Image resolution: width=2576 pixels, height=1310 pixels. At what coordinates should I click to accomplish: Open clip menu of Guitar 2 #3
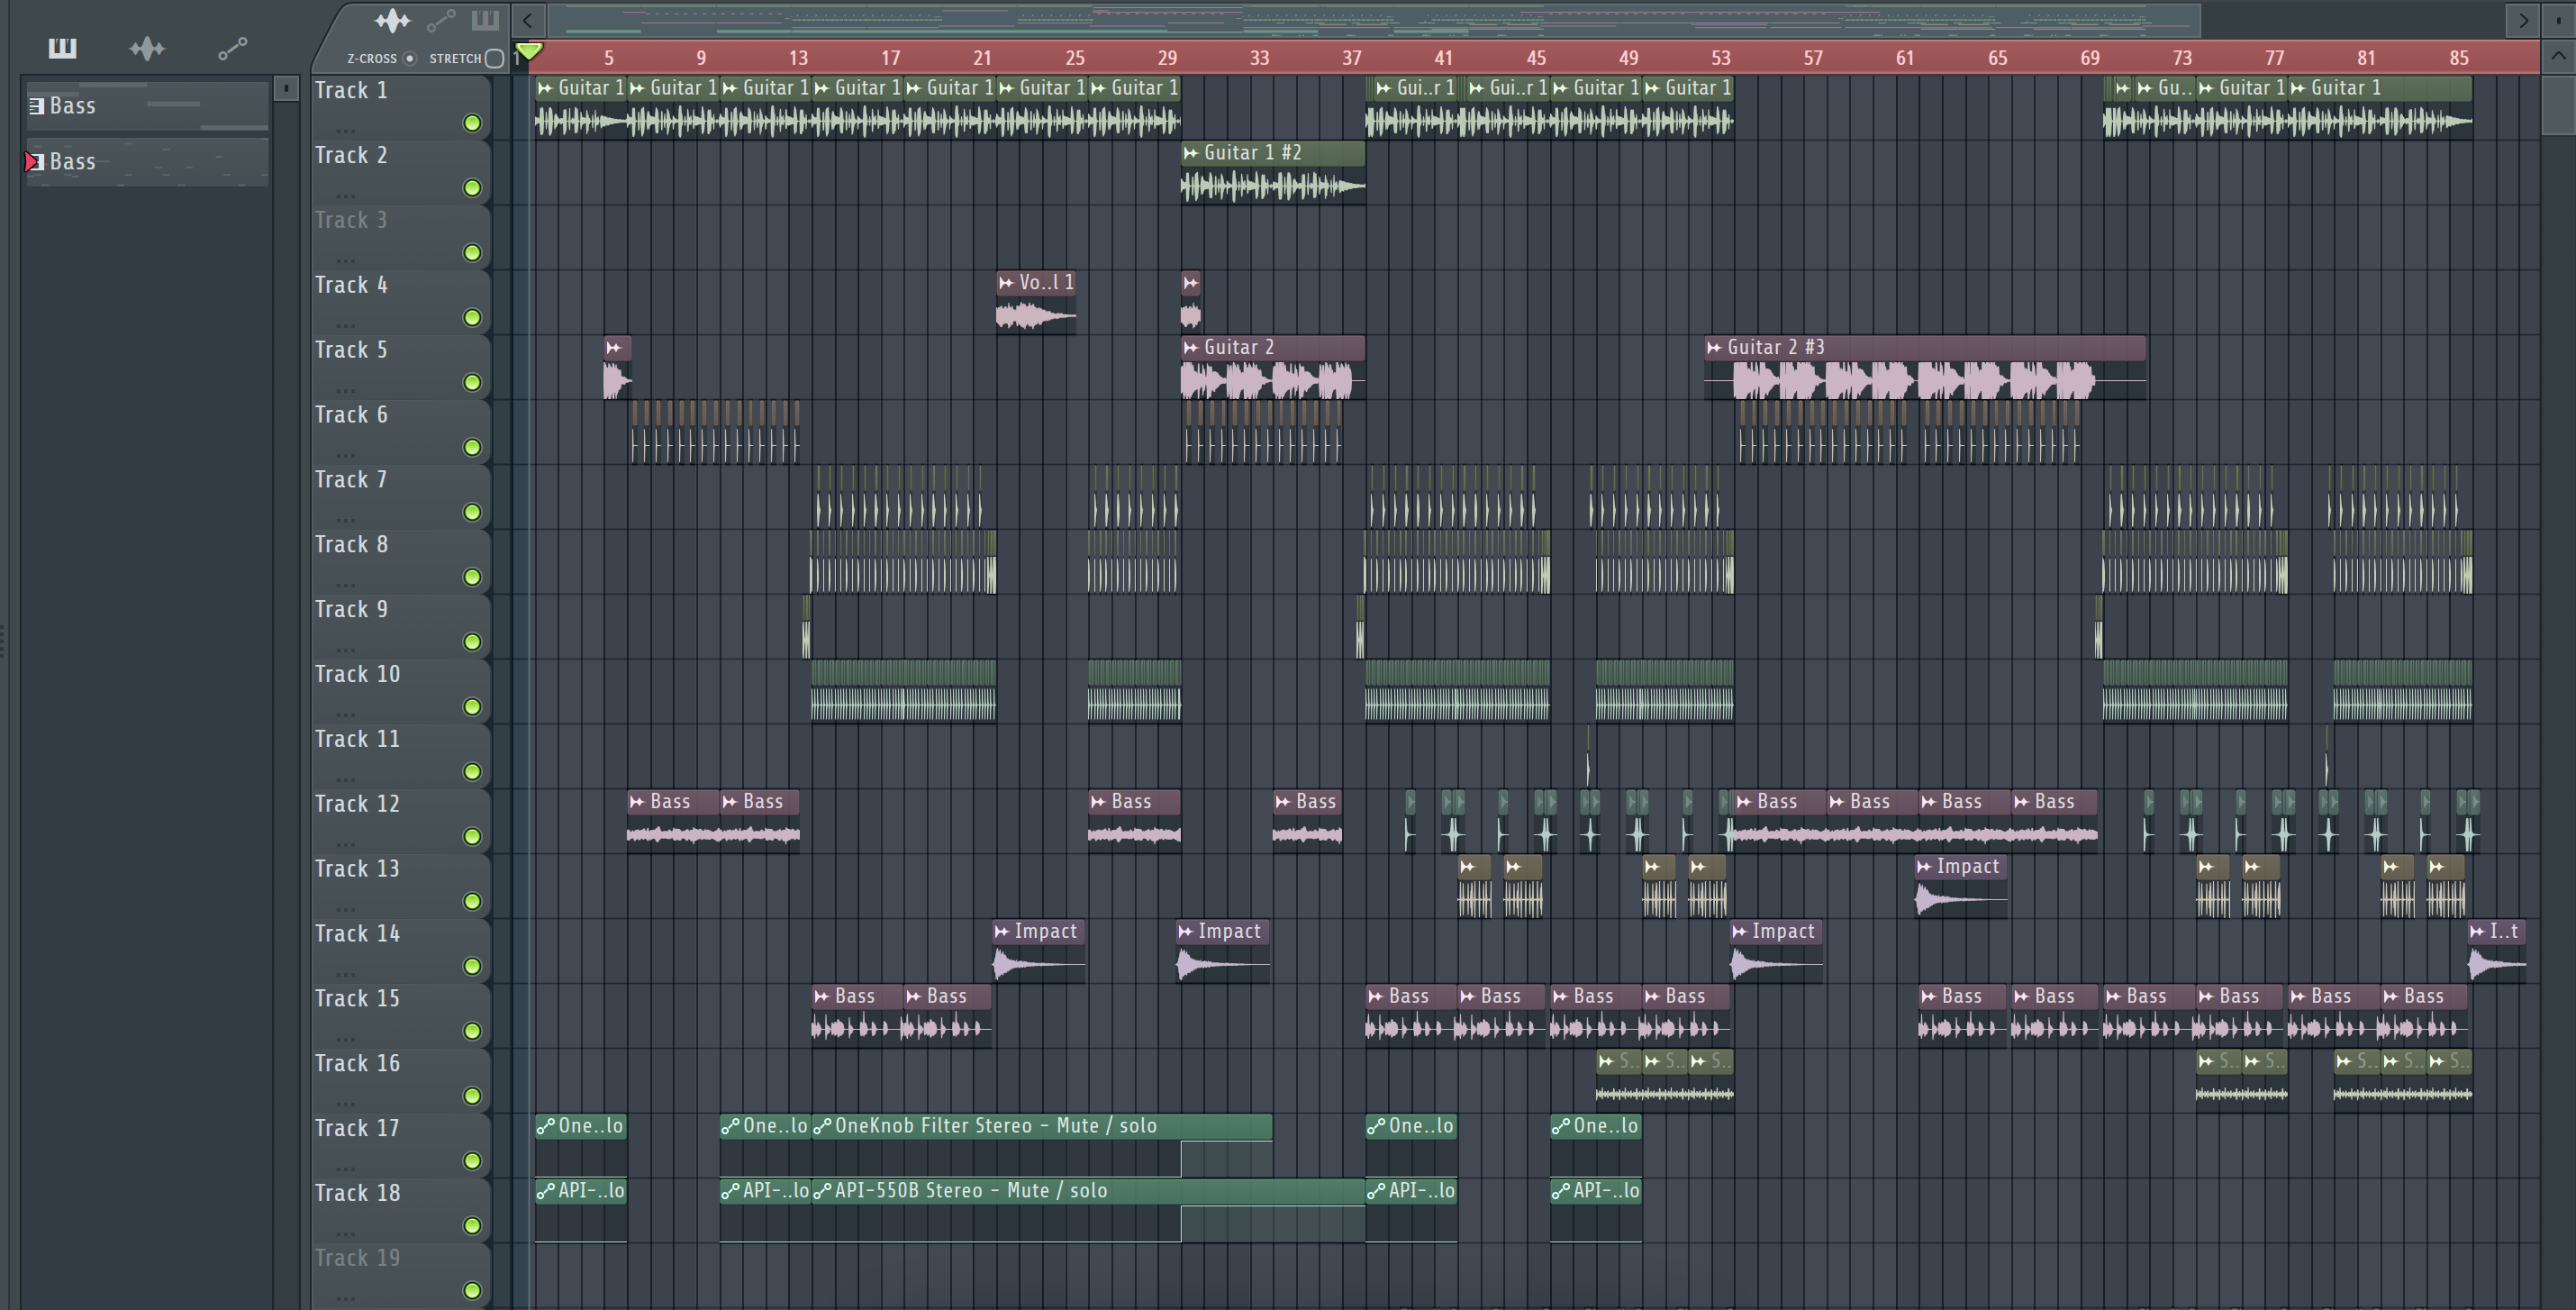coord(1714,347)
